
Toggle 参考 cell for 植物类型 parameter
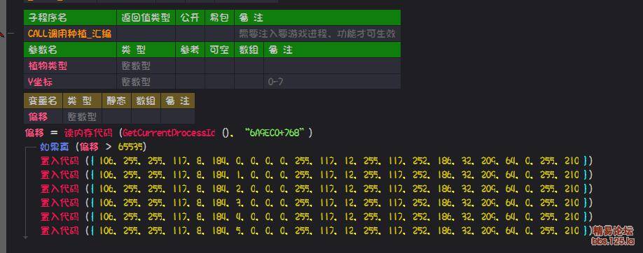click(191, 66)
